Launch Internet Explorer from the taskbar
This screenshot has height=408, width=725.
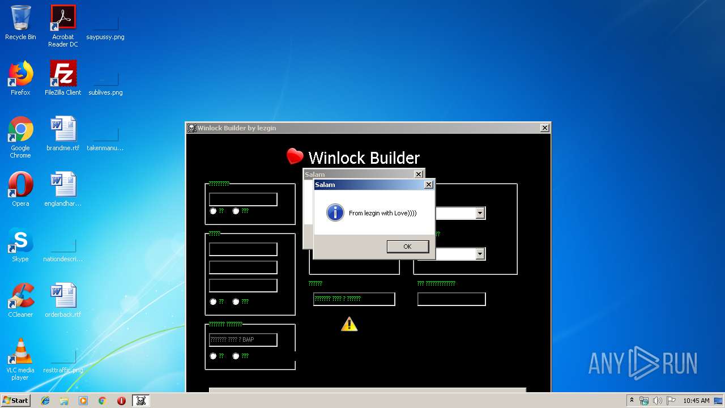coord(45,401)
